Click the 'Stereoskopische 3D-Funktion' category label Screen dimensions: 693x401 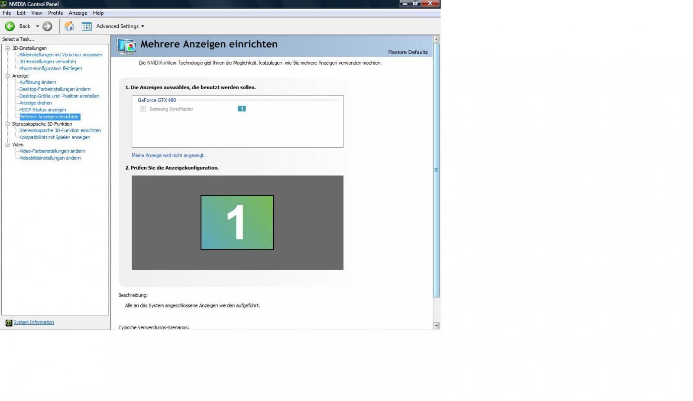[x=42, y=124]
